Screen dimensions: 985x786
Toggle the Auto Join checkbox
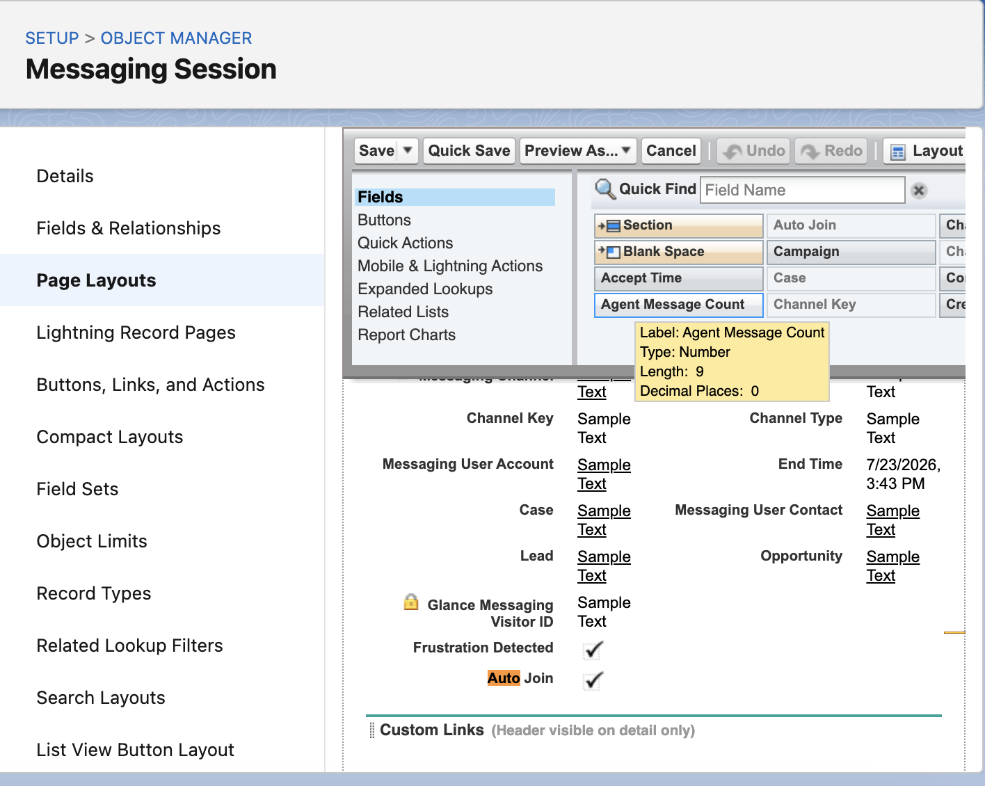[593, 680]
